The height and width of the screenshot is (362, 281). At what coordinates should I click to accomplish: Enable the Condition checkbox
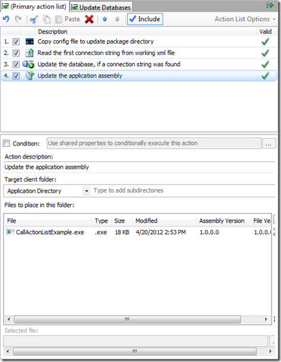pyautogui.click(x=7, y=144)
